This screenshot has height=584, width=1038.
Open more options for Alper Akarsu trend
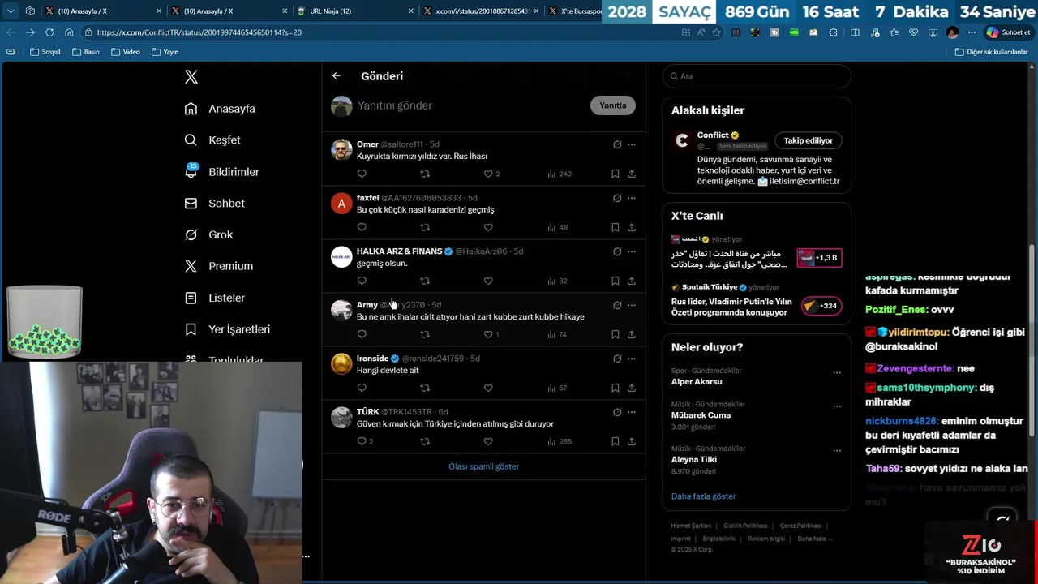point(837,373)
